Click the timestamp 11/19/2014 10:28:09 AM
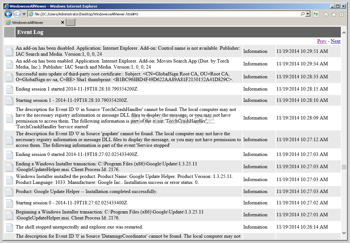 coord(302,118)
